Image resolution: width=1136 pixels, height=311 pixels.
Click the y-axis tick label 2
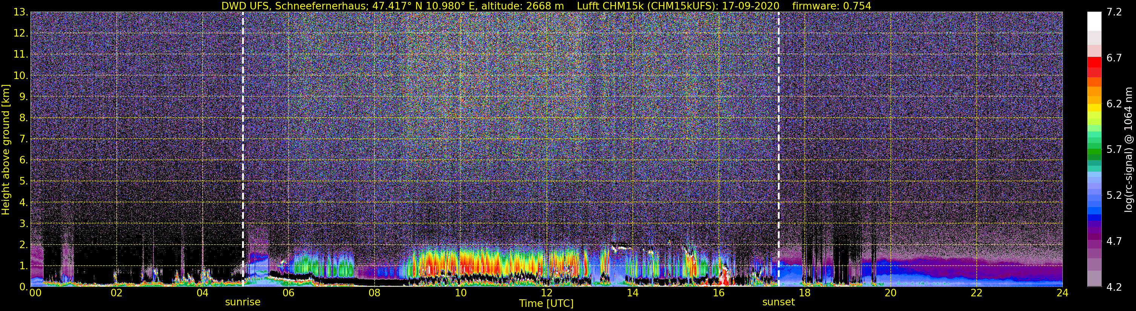point(23,244)
